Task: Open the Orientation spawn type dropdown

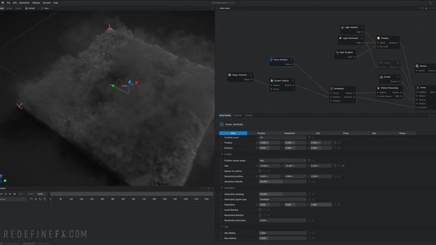Action: coord(282,199)
